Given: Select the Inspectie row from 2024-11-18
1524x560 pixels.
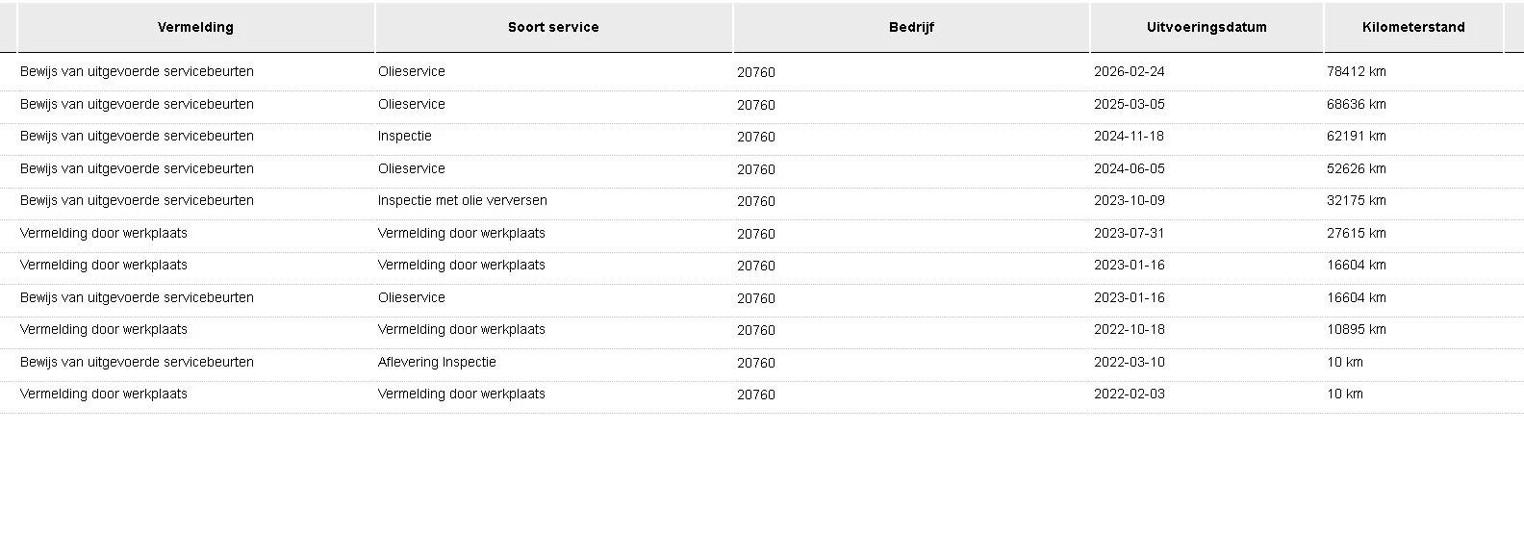Looking at the screenshot, I should [762, 137].
